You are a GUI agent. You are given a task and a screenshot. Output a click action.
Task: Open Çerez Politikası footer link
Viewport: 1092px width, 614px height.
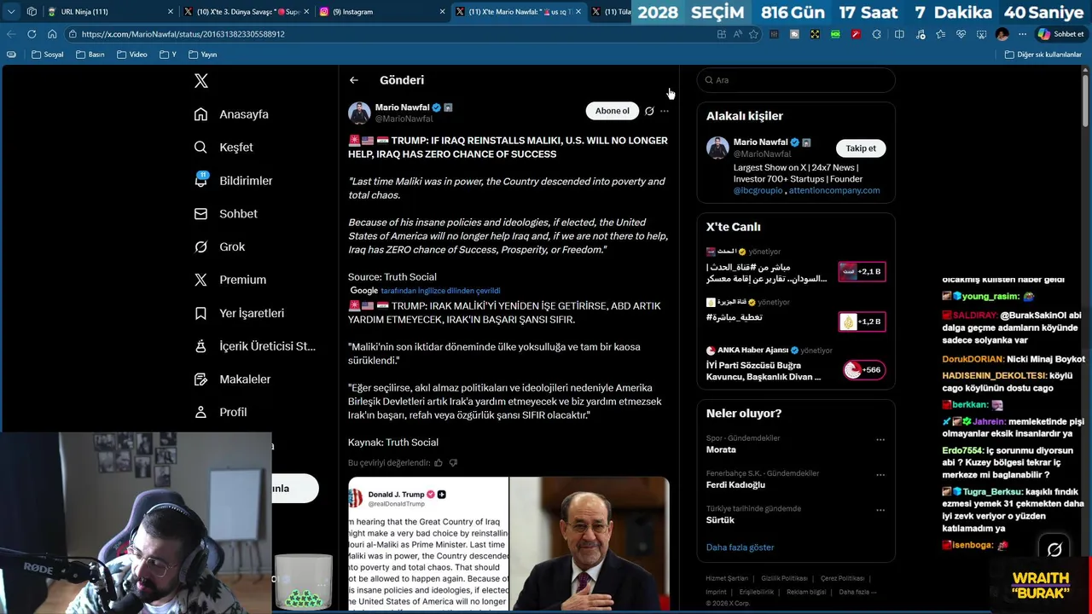tap(842, 578)
